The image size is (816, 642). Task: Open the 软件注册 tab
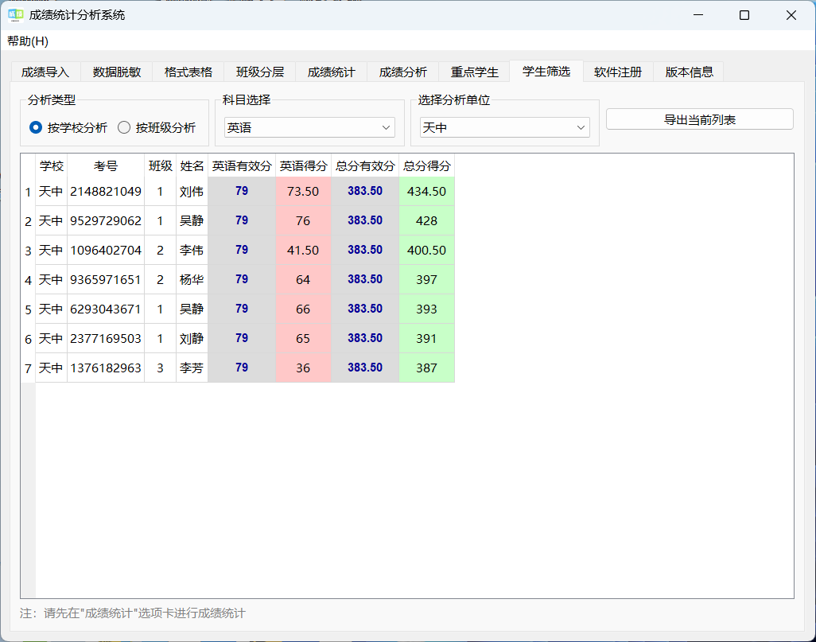click(616, 71)
